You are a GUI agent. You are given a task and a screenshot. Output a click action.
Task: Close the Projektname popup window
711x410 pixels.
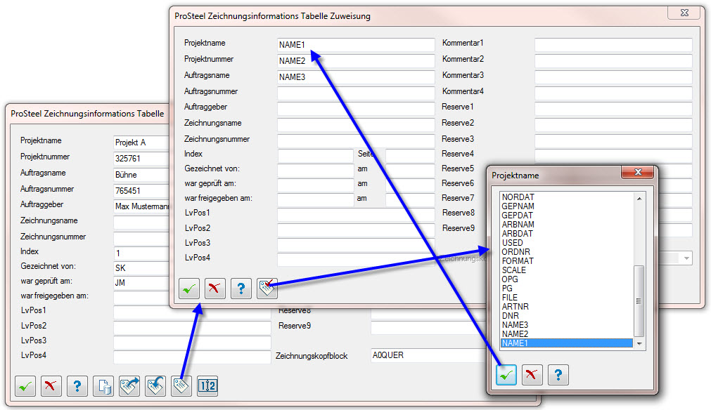click(x=637, y=172)
